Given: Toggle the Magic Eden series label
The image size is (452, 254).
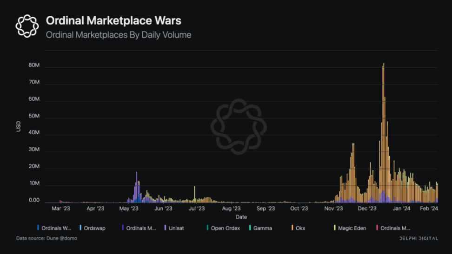Looking at the screenshot, I should tap(352, 228).
